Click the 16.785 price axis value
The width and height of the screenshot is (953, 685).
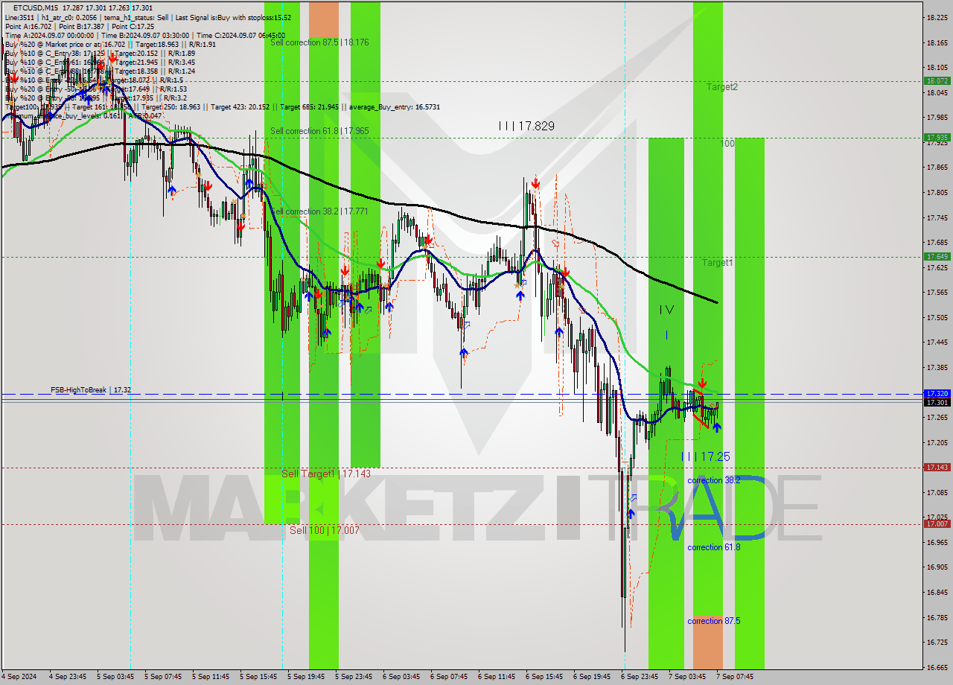937,617
